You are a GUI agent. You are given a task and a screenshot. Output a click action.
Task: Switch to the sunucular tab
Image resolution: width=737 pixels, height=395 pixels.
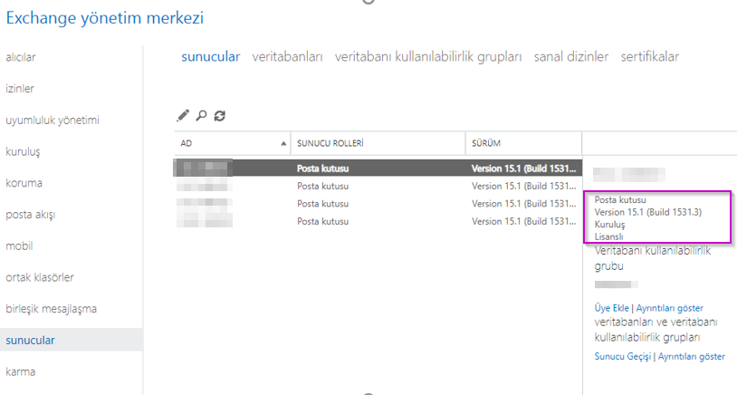(x=211, y=57)
